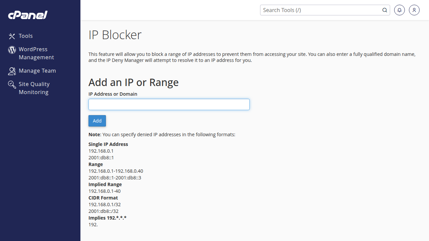Click the Manage Team person icon
This screenshot has height=241, width=429.
pos(12,71)
